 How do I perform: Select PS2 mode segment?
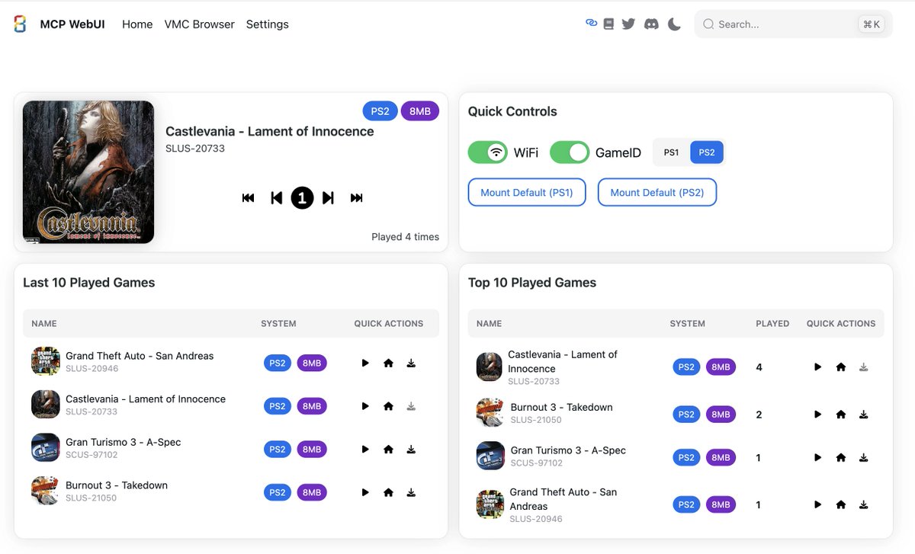click(x=707, y=152)
